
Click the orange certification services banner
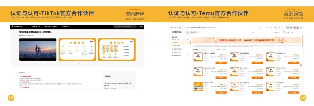click(247, 40)
